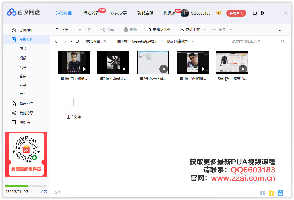Select video thumbnail 第3课 玩转通讯...
294x200 pixels.
click(x=113, y=62)
